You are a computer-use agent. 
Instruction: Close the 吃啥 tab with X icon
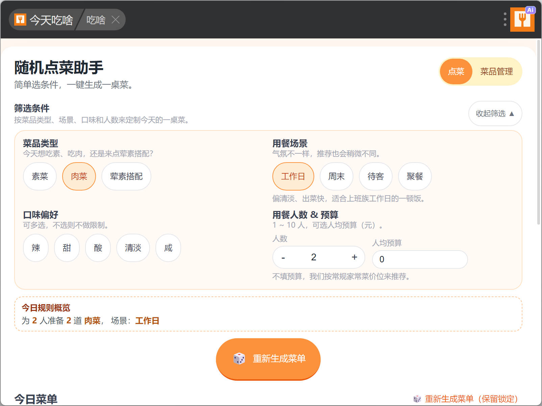tap(116, 20)
